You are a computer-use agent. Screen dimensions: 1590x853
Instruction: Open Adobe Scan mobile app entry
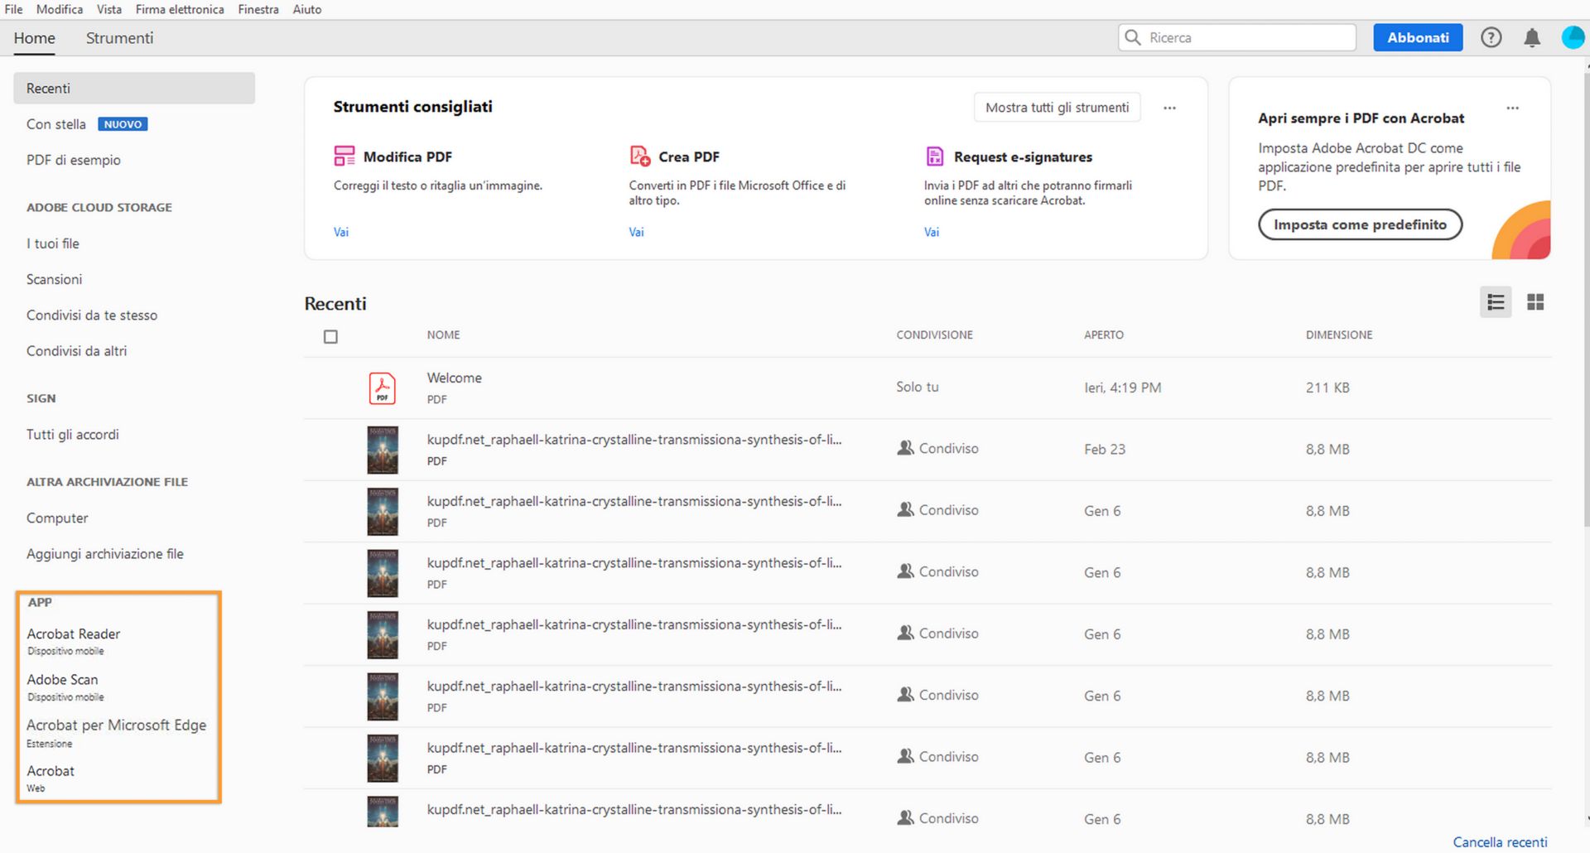click(x=65, y=687)
